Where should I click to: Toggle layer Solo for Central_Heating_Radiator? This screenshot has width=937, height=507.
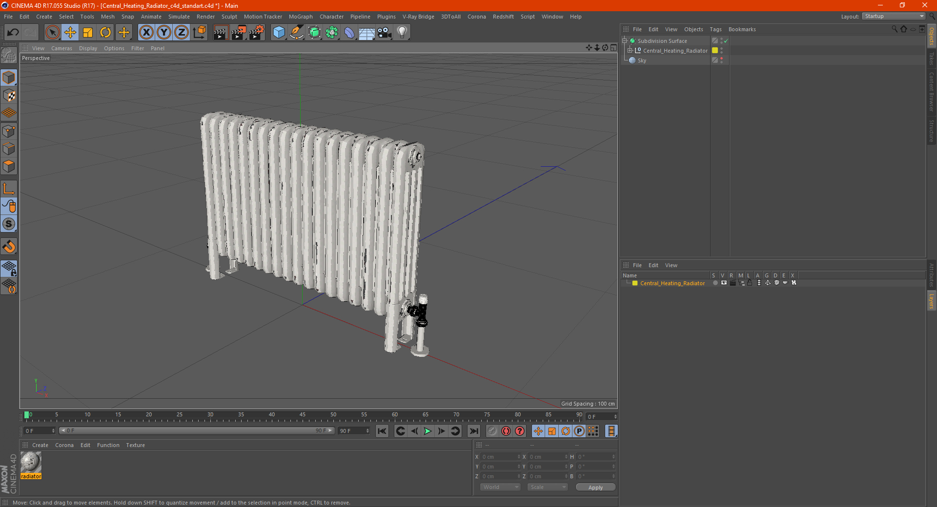(715, 283)
